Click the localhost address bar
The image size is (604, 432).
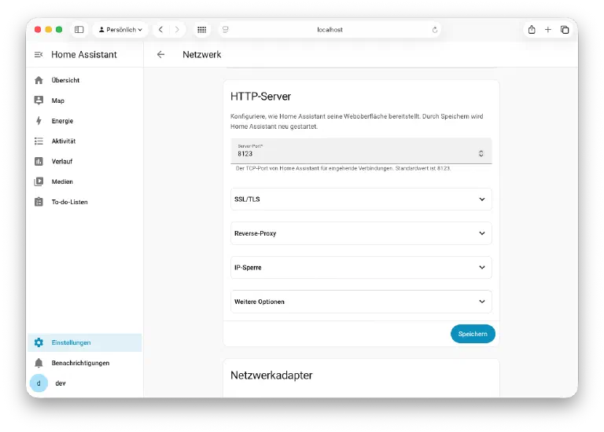tap(330, 30)
